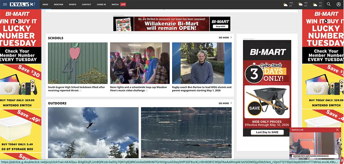
Task: Click left Bi-Mart Nintendo Switch ad image
Action: click(21, 86)
